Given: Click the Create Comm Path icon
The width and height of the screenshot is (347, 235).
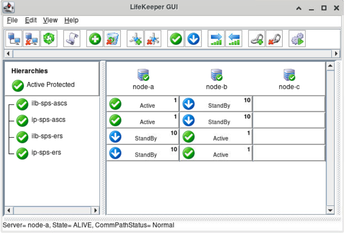Looking at the screenshot, I should (136, 39).
